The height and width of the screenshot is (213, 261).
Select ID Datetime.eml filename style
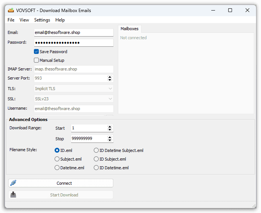pyautogui.click(x=96, y=168)
